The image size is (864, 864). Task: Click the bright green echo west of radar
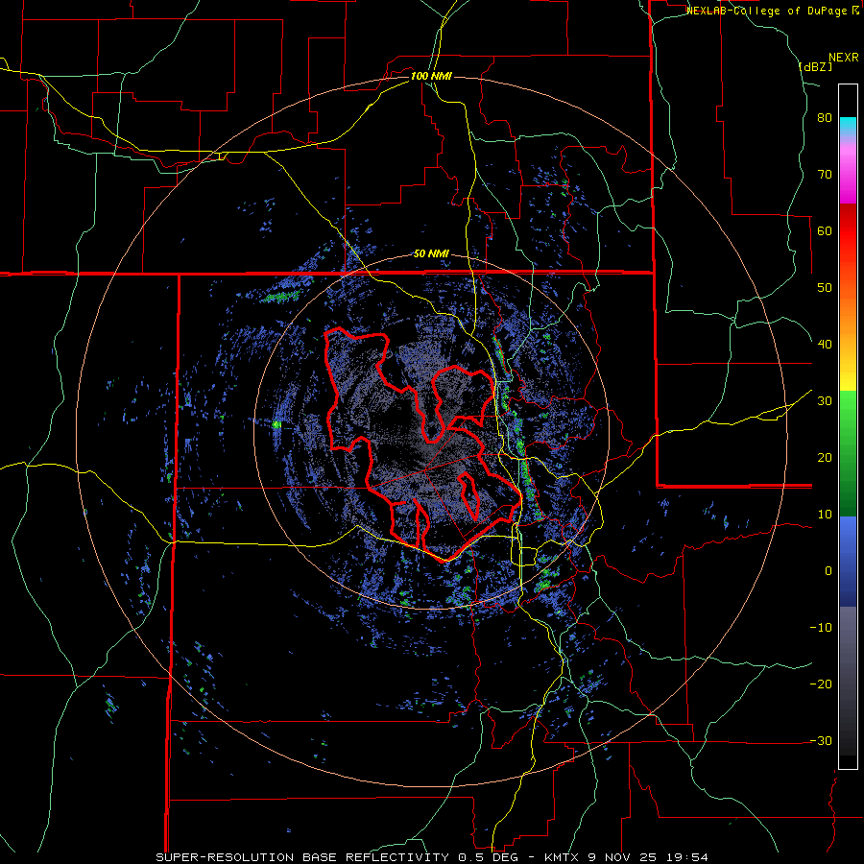[x=276, y=424]
